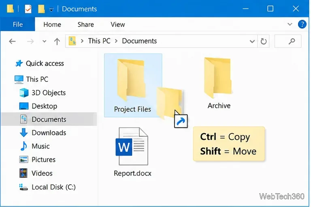Open Pictures in navigation pane

(43, 160)
